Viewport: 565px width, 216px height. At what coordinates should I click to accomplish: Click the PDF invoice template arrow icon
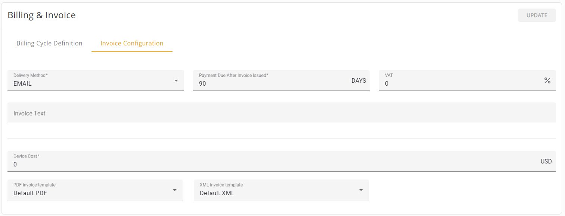174,190
